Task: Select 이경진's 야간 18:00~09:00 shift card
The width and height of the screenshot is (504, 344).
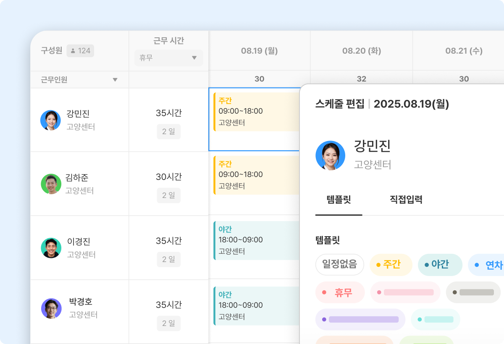Action: (256, 240)
